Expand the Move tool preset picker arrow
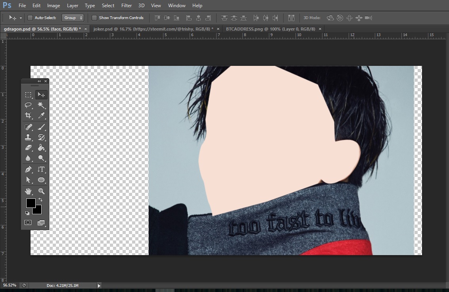 click(x=21, y=18)
